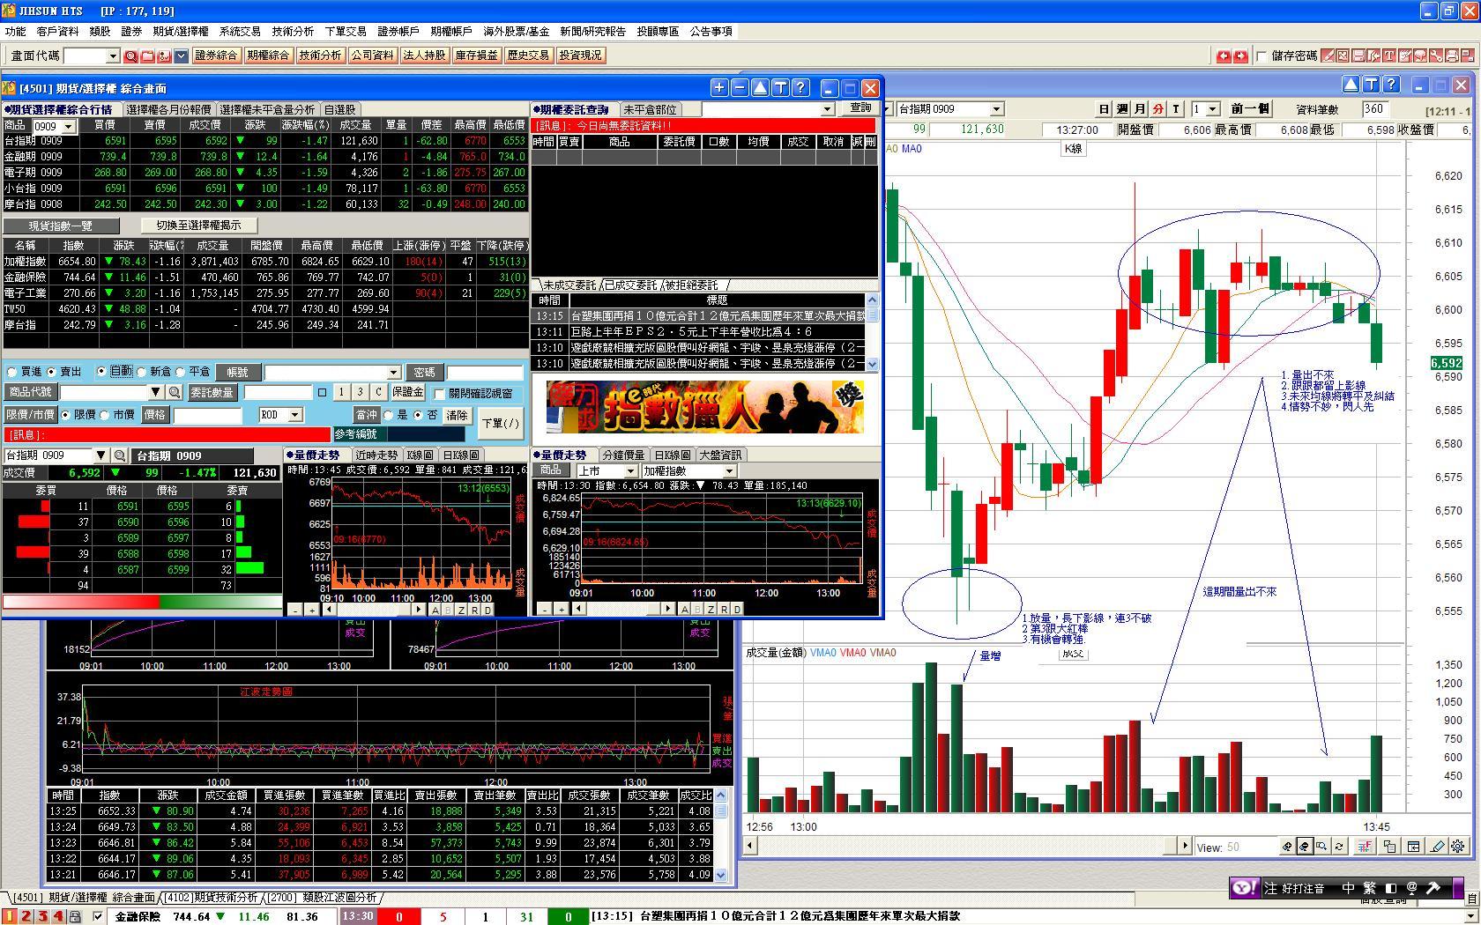The height and width of the screenshot is (925, 1481).
Task: Click the help question mark in the 4501 title bar
Action: tap(800, 87)
